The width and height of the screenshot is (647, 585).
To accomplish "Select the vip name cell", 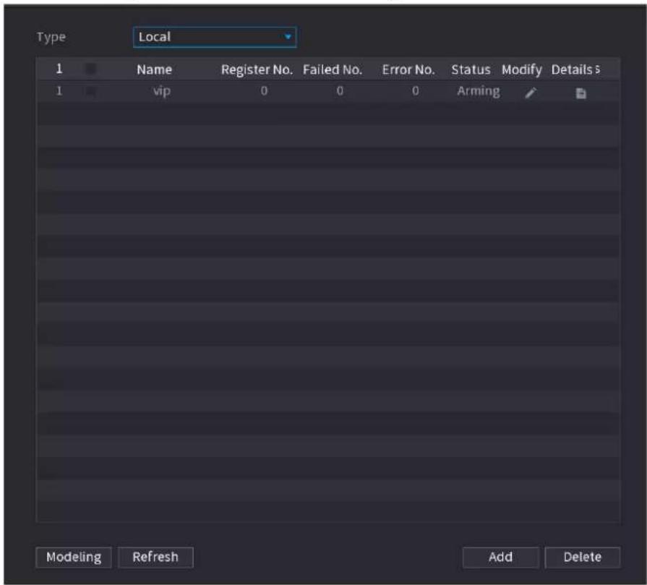I will 162,91.
